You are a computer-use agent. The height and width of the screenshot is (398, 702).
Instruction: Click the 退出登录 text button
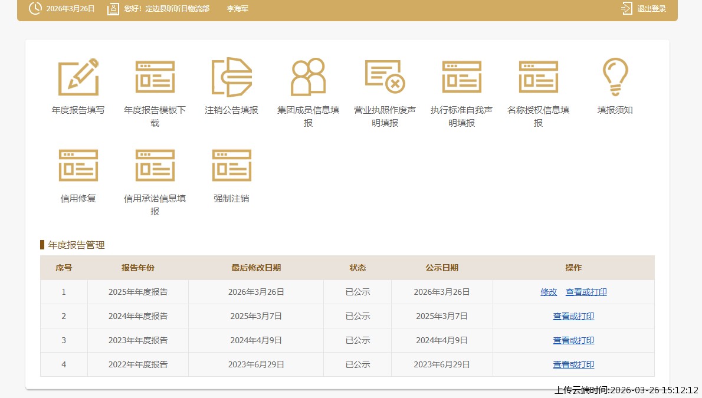[651, 9]
